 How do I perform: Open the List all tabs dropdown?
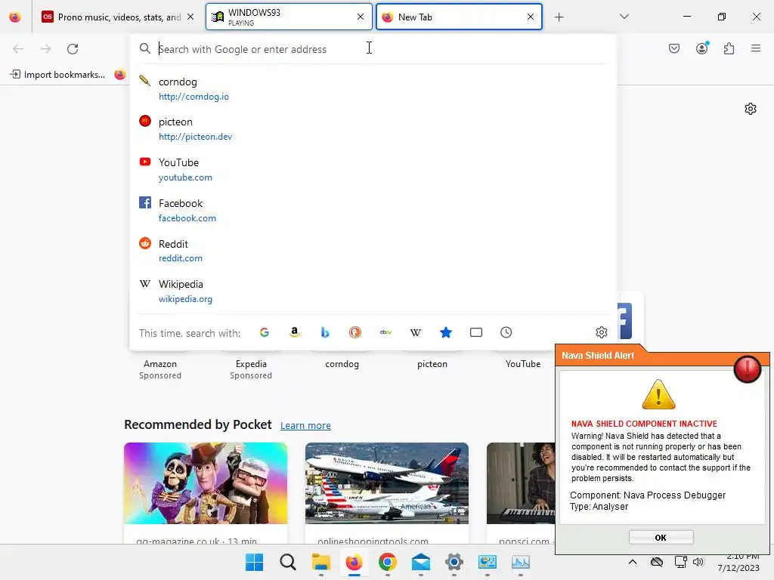[624, 17]
